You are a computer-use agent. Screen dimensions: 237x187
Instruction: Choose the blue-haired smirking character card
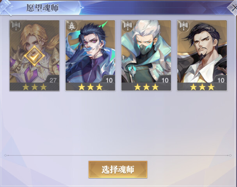90,56
